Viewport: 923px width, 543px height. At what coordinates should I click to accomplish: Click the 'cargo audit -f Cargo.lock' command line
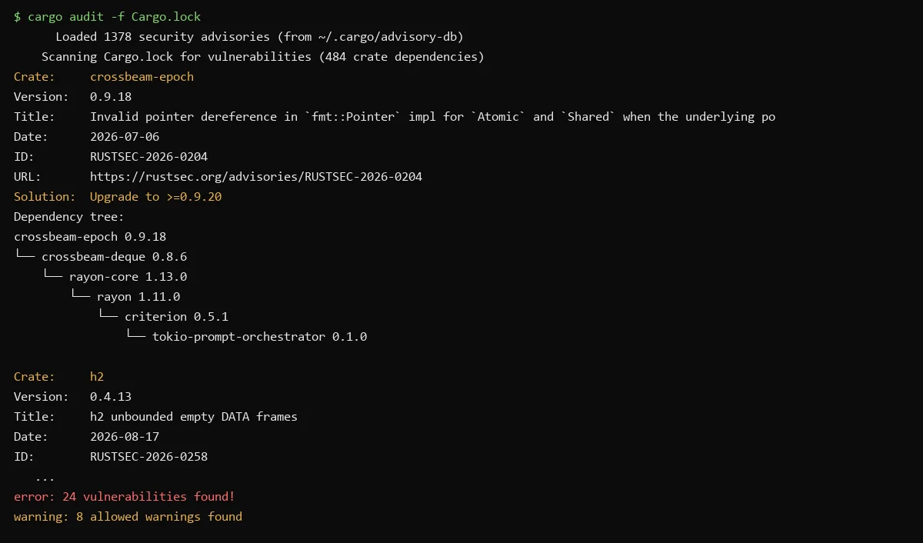pos(108,17)
